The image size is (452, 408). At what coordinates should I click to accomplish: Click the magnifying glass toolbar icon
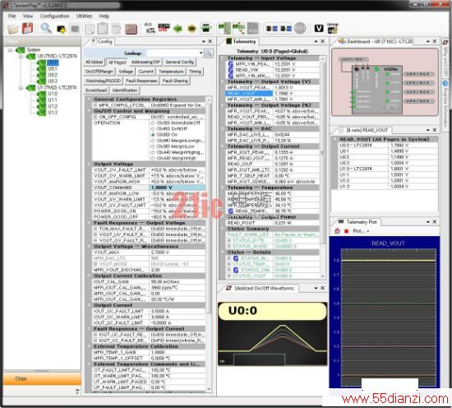pos(45,28)
